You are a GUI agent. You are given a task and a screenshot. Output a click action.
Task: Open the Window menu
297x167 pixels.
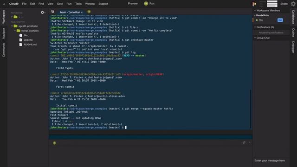[90, 4]
